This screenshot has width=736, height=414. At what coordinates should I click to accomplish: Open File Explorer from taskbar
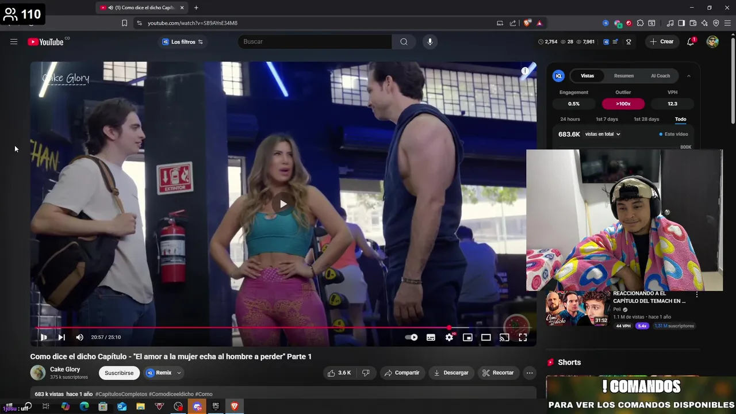140,407
